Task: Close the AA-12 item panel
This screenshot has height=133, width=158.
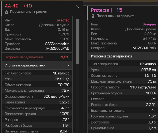Action: [x=77, y=7]
